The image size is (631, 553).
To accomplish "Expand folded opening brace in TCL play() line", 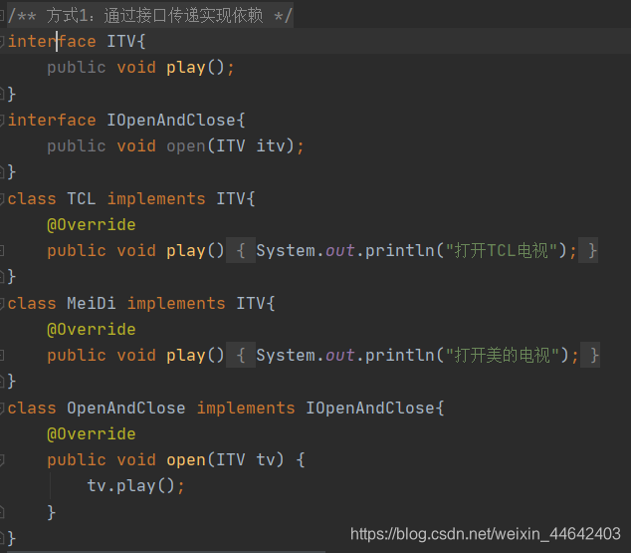I will (x=241, y=250).
